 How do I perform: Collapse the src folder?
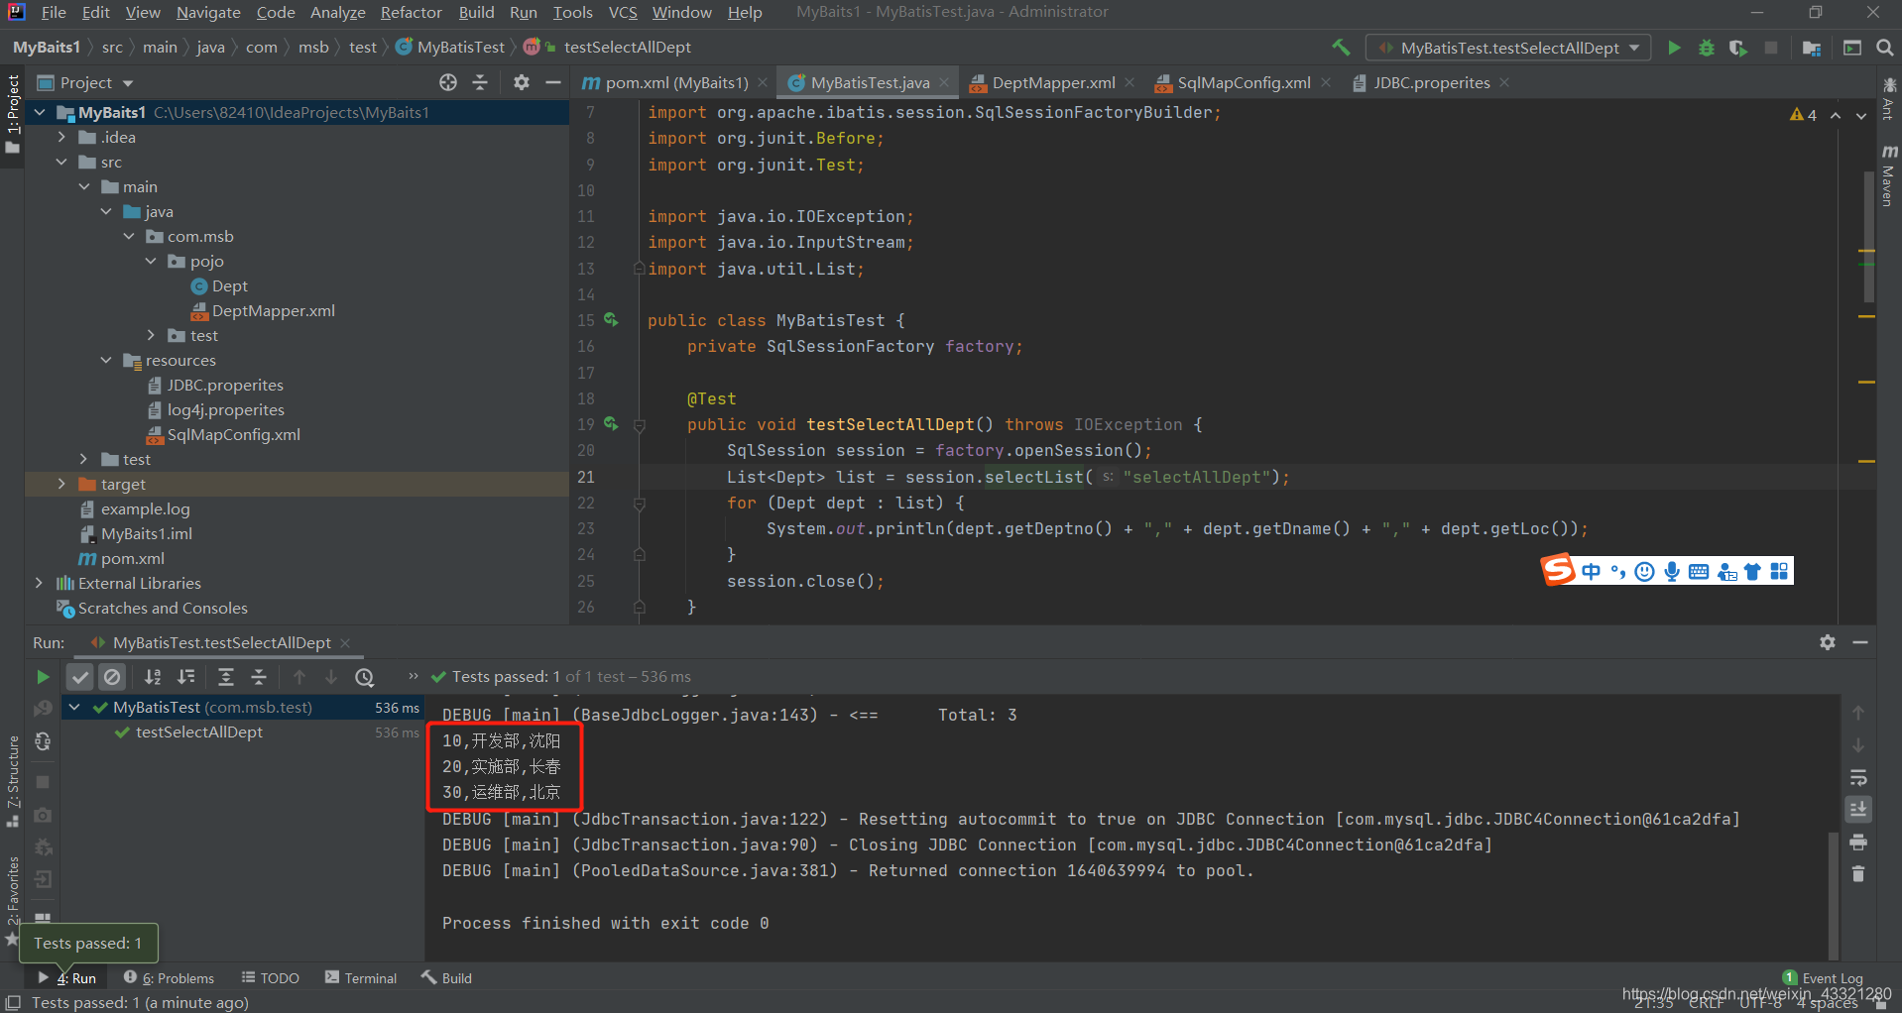pyautogui.click(x=61, y=162)
